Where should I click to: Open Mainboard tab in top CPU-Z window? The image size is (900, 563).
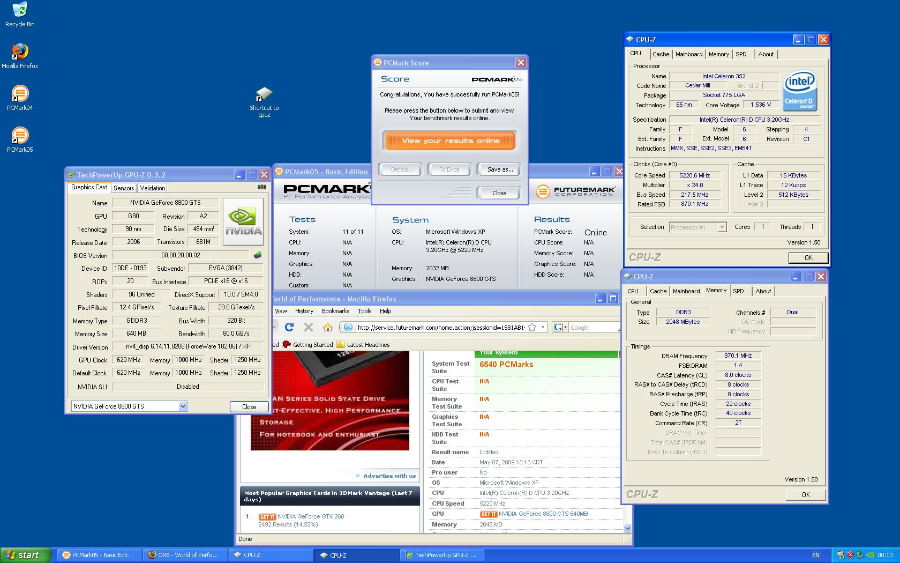[689, 54]
